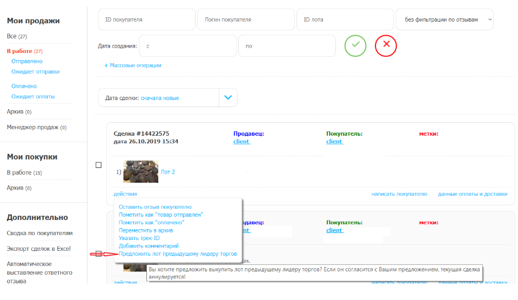Viewport: 518px width, 300px height.
Task: Tick the checkbox for deal #14422575
Action: (x=98, y=165)
